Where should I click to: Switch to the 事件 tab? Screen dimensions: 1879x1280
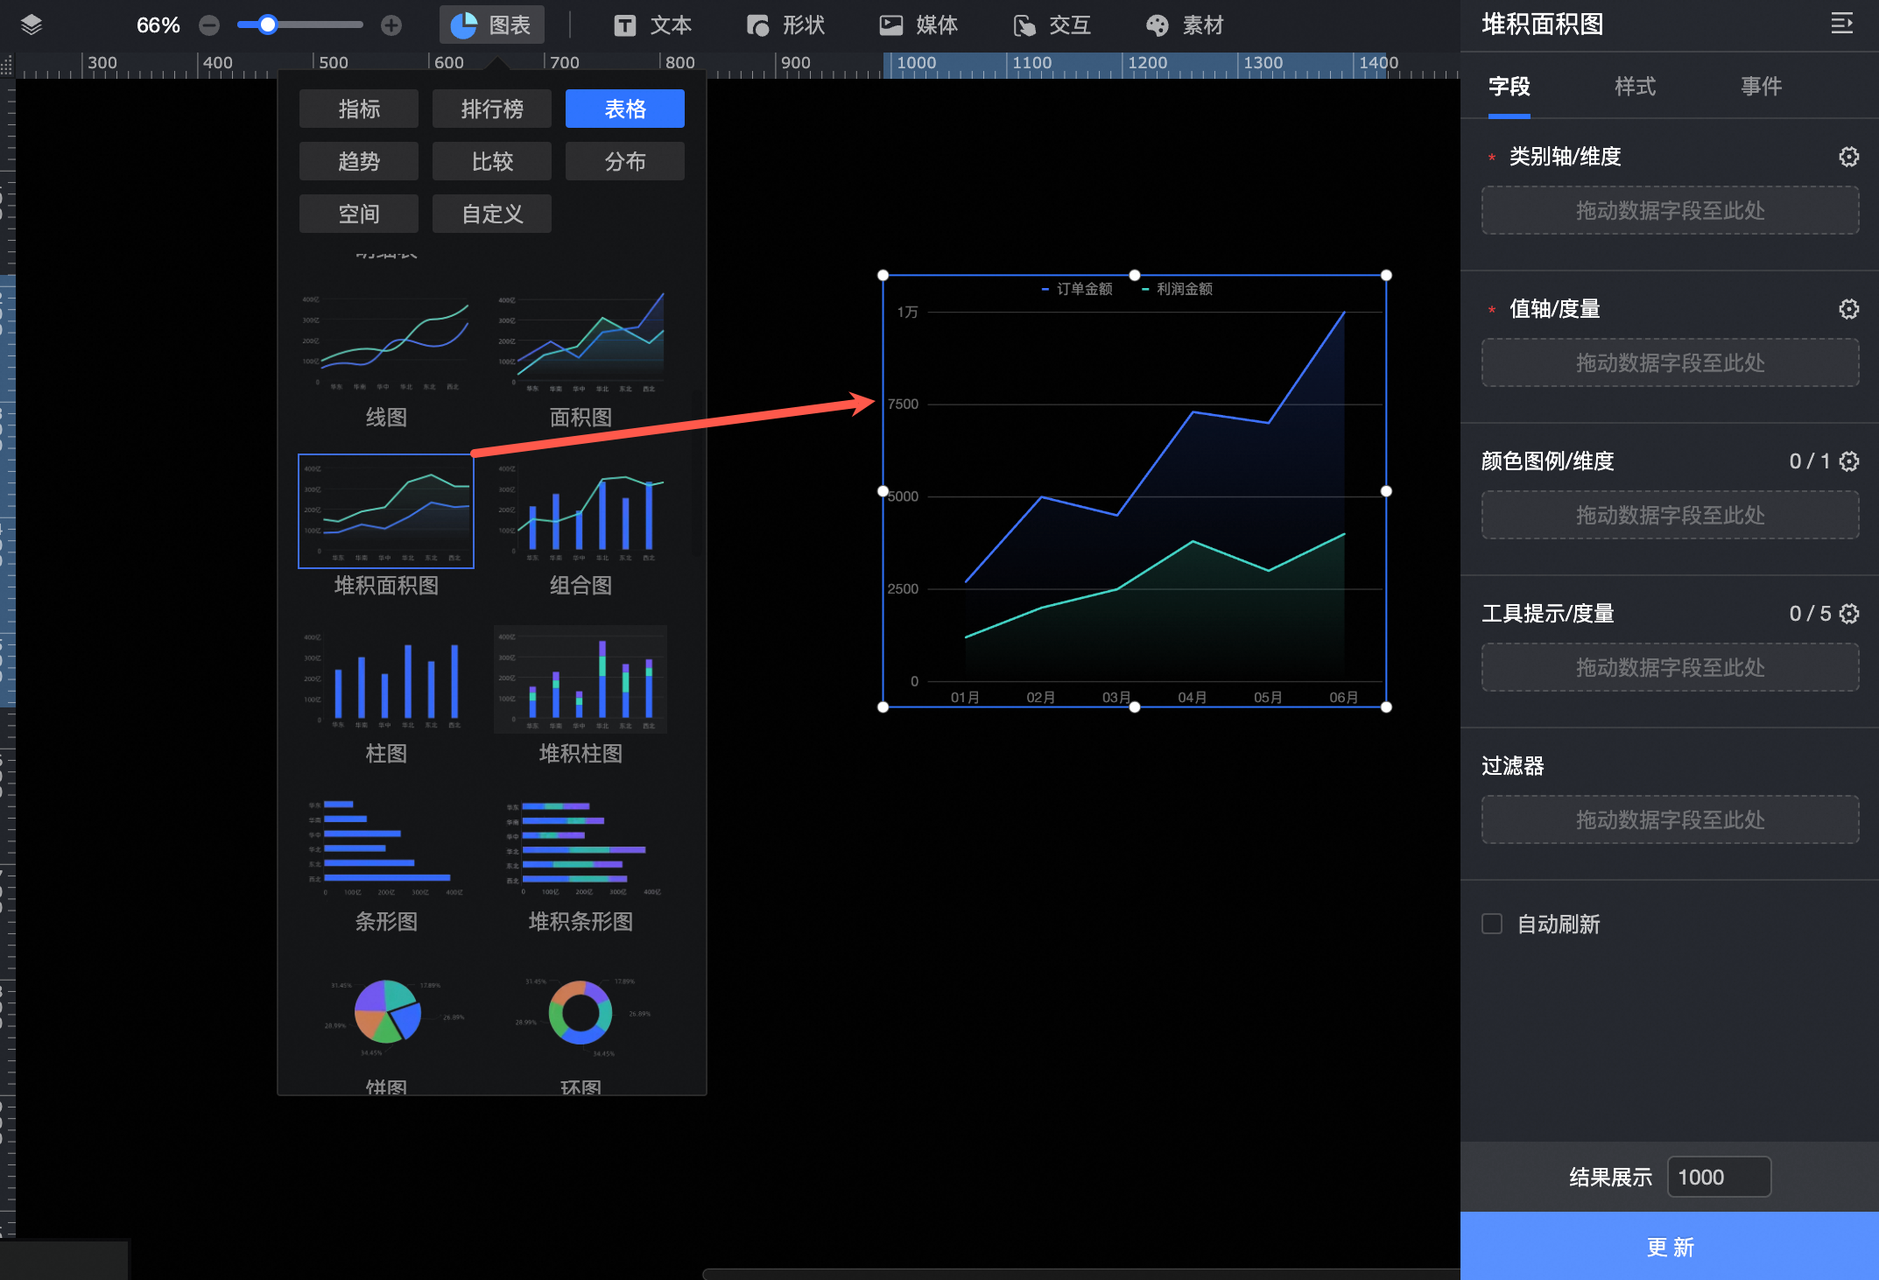click(1761, 86)
